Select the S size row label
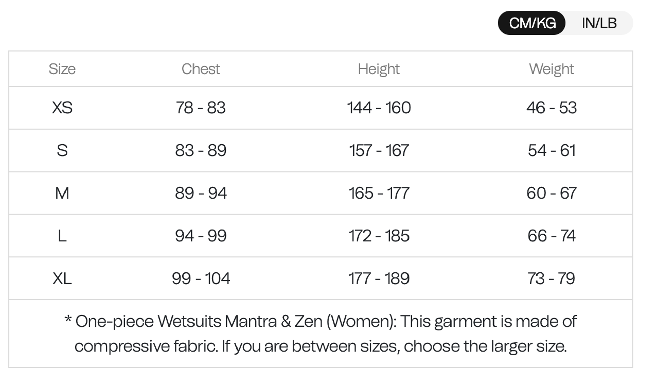The height and width of the screenshot is (384, 645). coord(62,150)
